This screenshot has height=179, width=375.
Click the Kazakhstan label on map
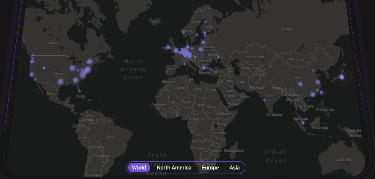255,57
